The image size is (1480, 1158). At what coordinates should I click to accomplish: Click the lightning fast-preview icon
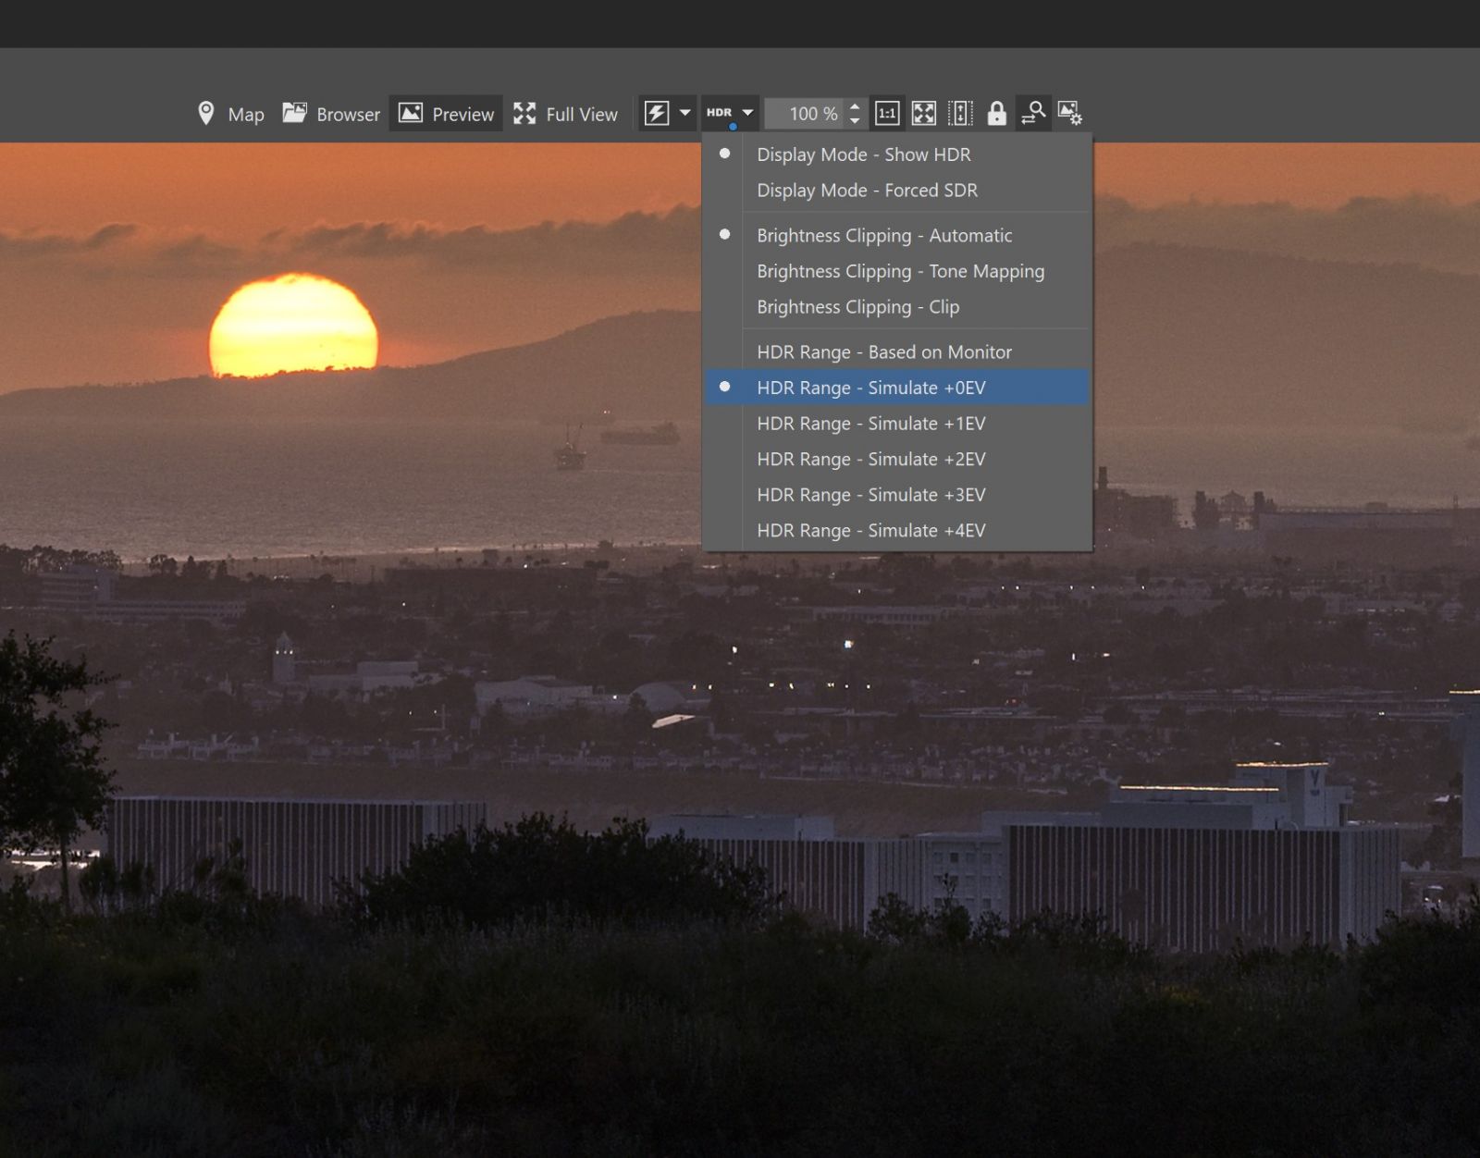click(x=658, y=113)
